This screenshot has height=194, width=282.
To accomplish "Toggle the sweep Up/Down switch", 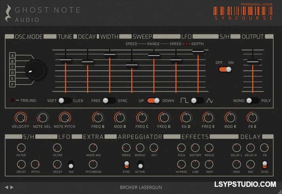I will (x=153, y=101).
